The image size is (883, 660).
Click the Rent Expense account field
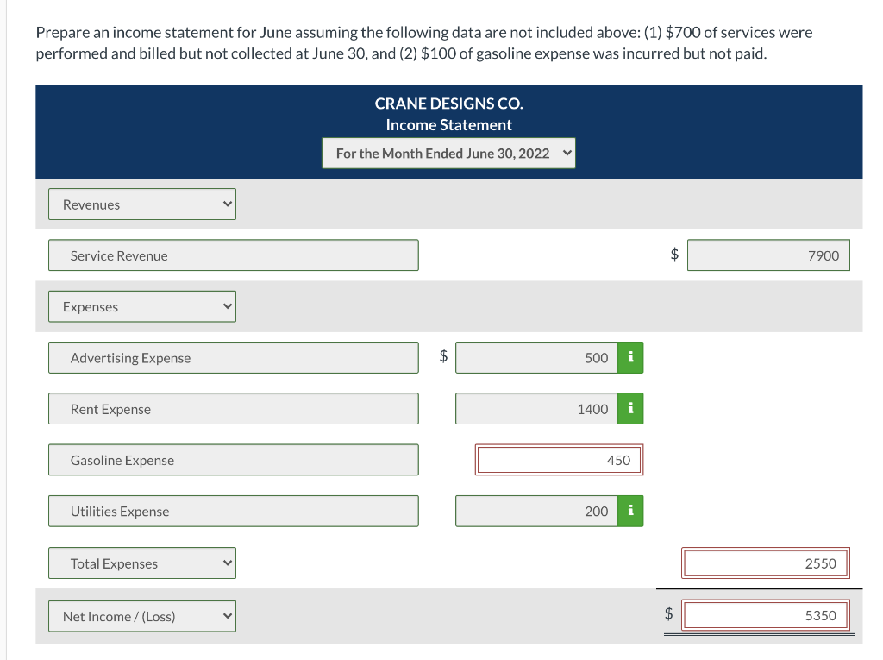pyautogui.click(x=233, y=409)
